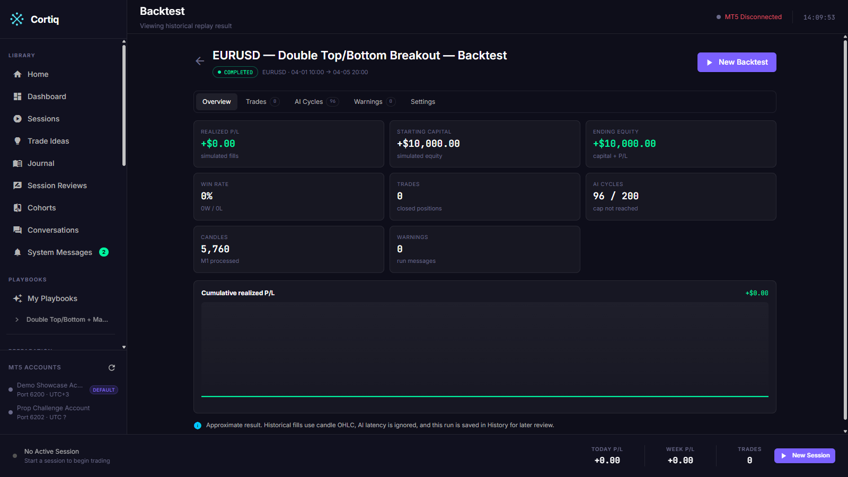Switch to the Settings tab
Viewport: 848px width, 477px height.
pyautogui.click(x=423, y=102)
